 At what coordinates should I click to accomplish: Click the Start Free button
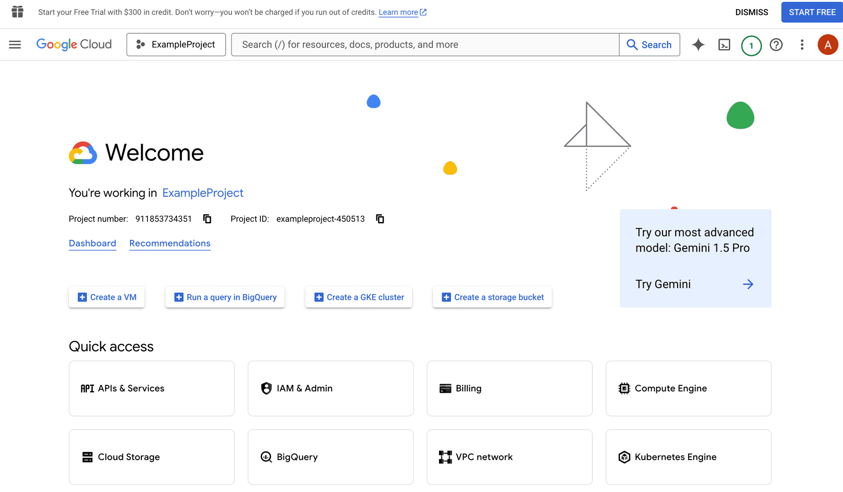(x=812, y=12)
